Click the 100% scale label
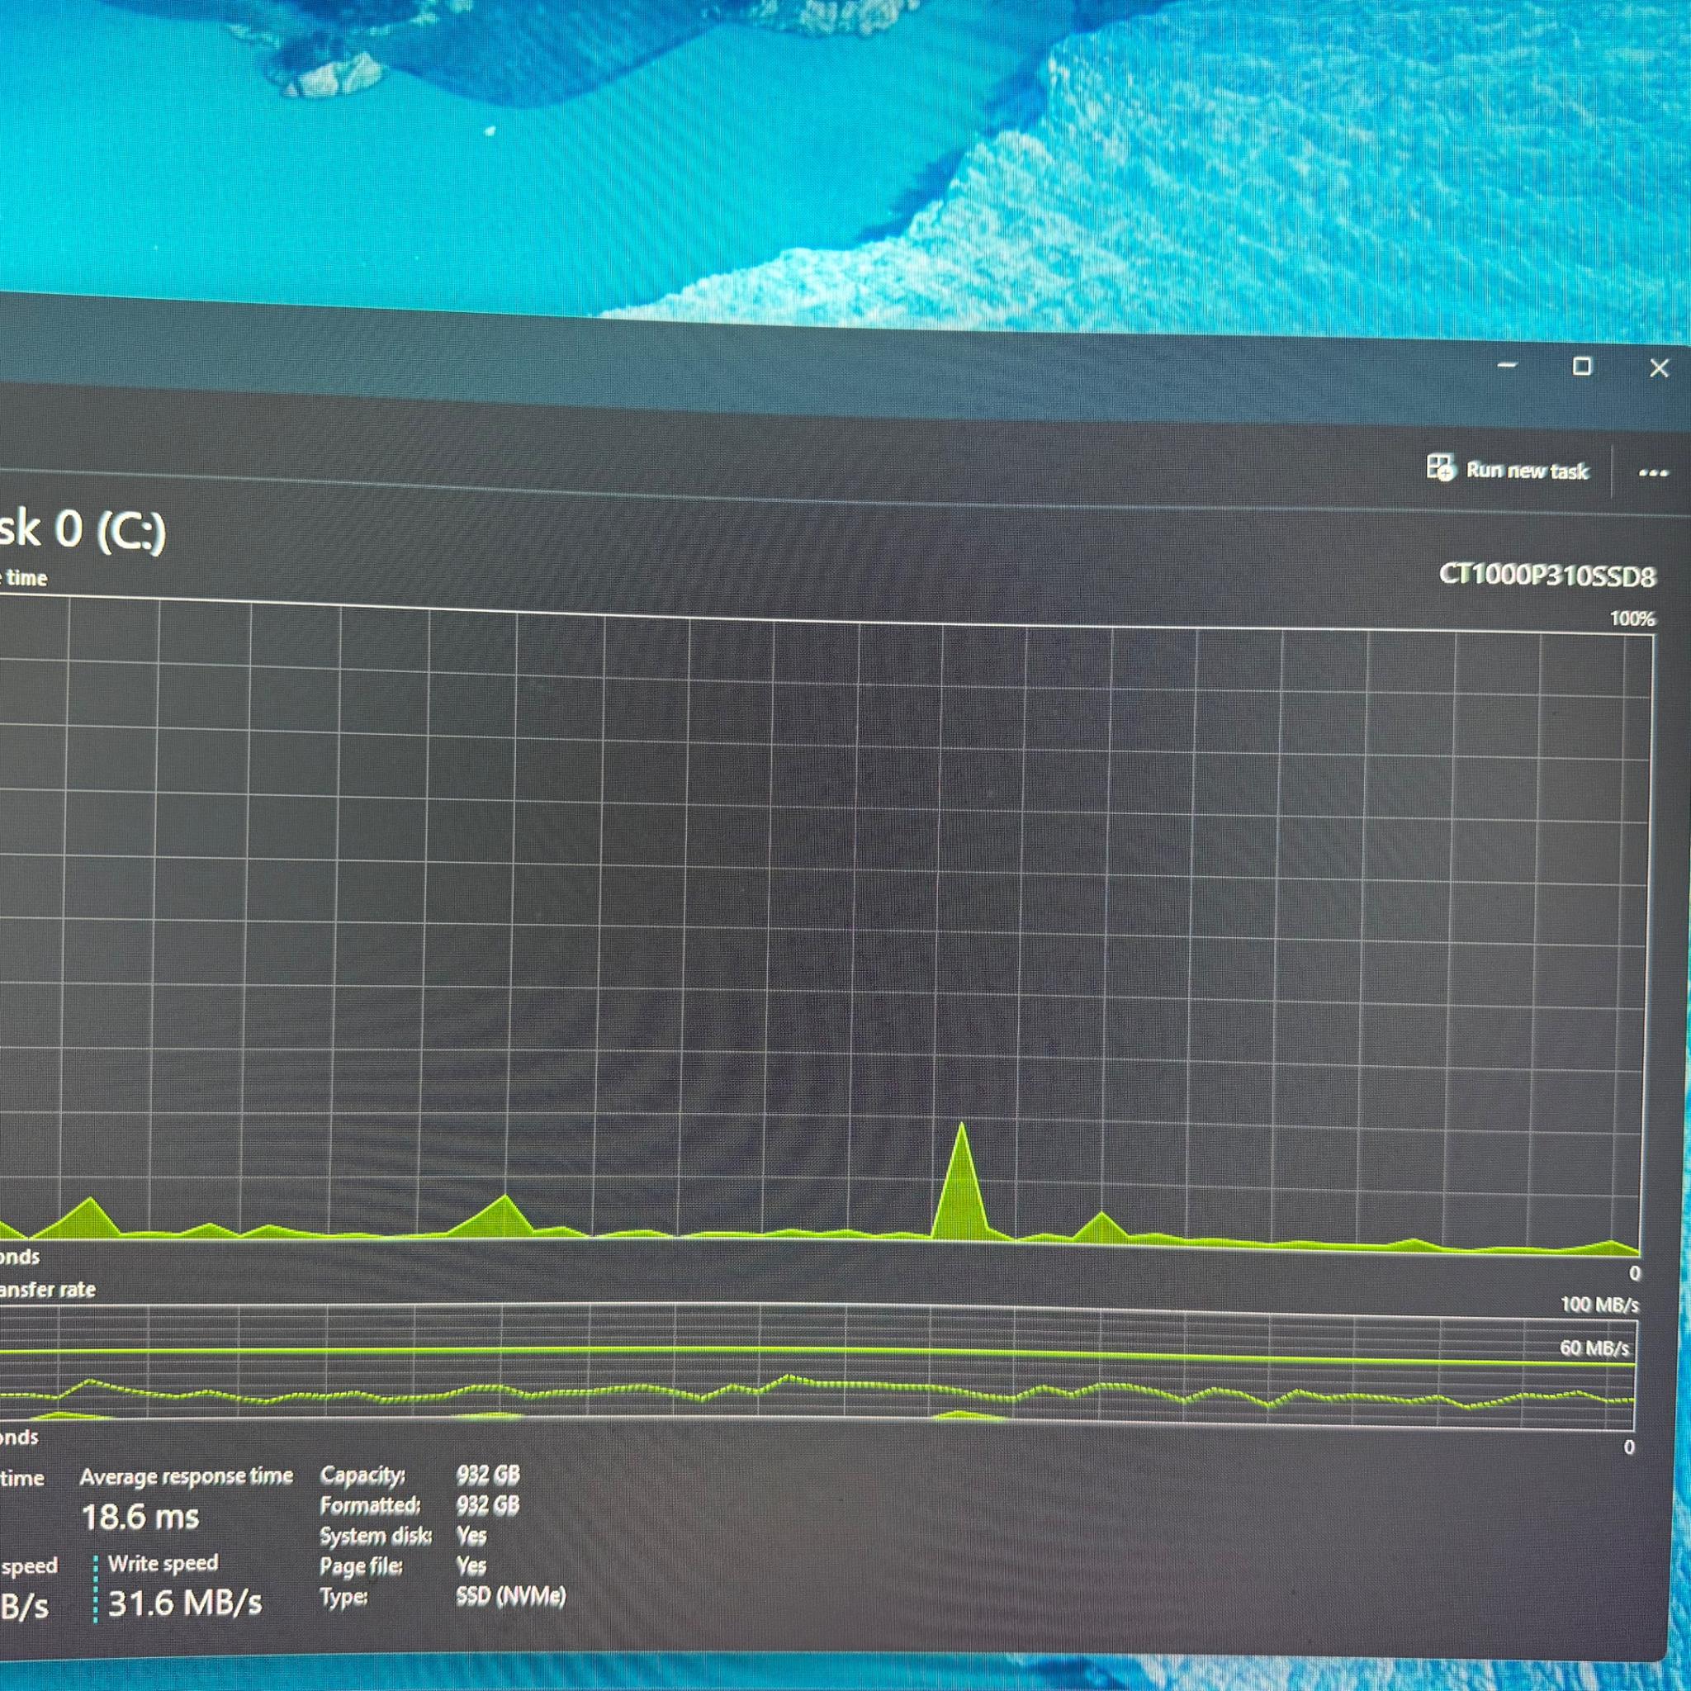 click(x=1632, y=618)
